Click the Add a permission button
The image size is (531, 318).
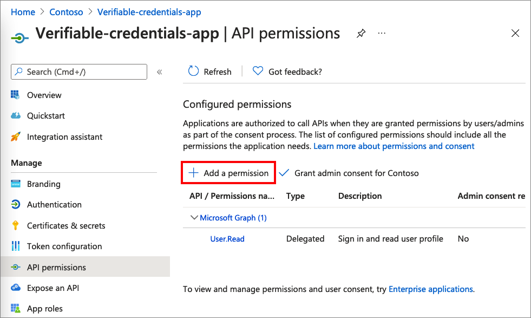(x=228, y=172)
